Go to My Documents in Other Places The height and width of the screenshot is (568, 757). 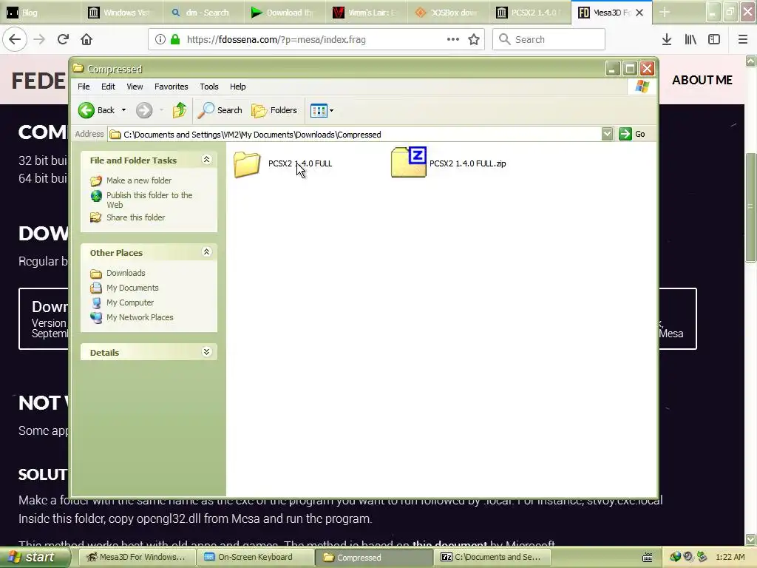tap(132, 288)
